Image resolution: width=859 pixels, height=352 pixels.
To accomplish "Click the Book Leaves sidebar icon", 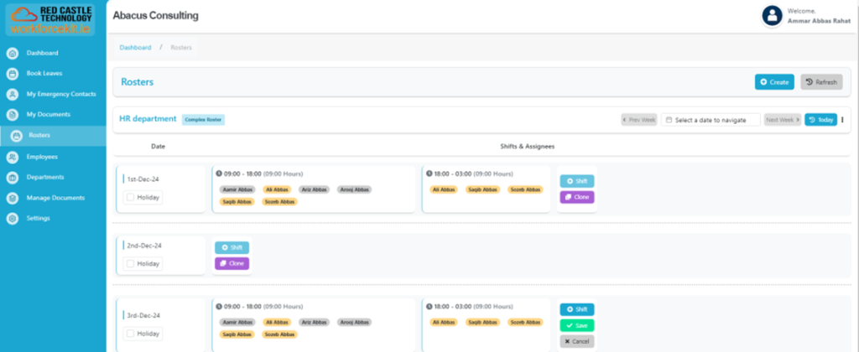I will pos(13,74).
